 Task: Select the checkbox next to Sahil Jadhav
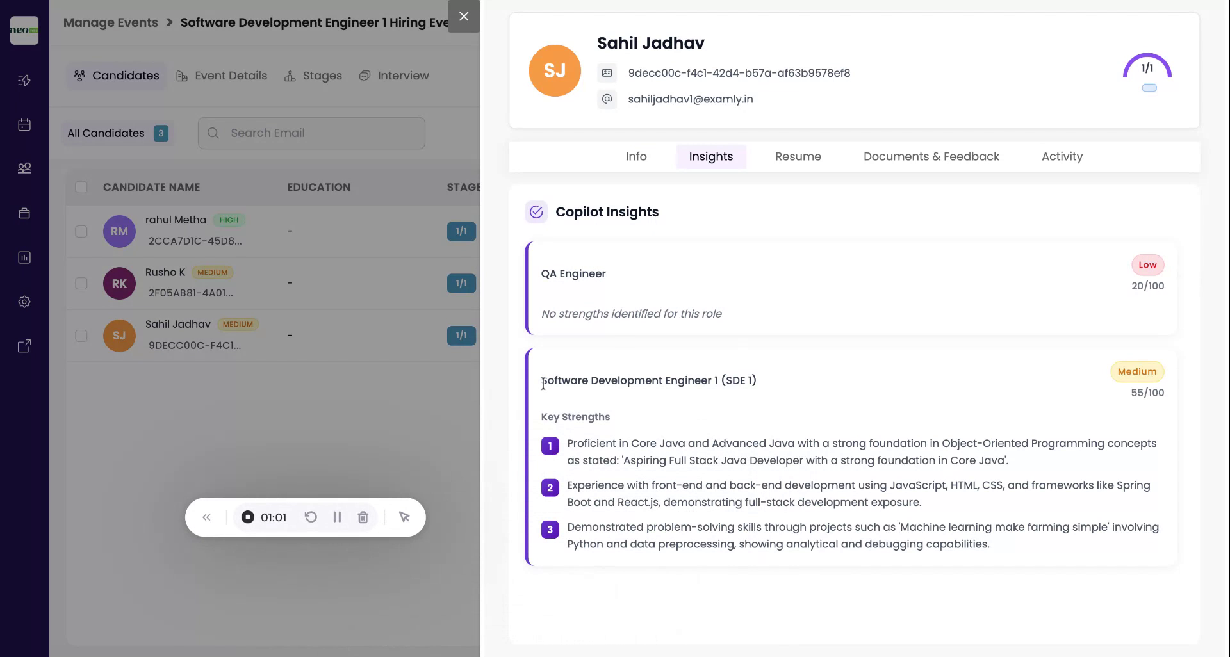tap(81, 335)
